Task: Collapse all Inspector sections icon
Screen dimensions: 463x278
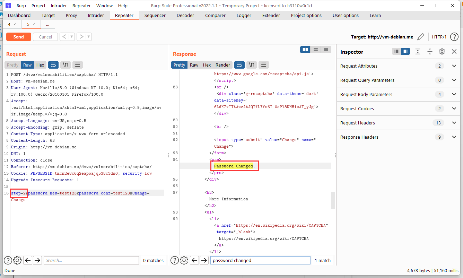Action: coord(430,51)
